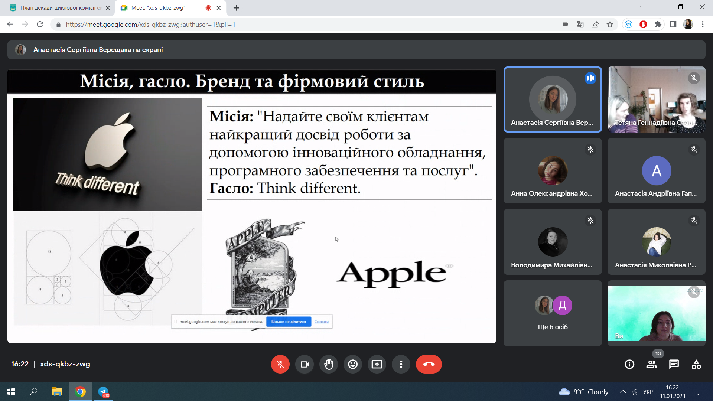Screen dimensions: 713x401
Task: Share this page icon
Action: 595,25
